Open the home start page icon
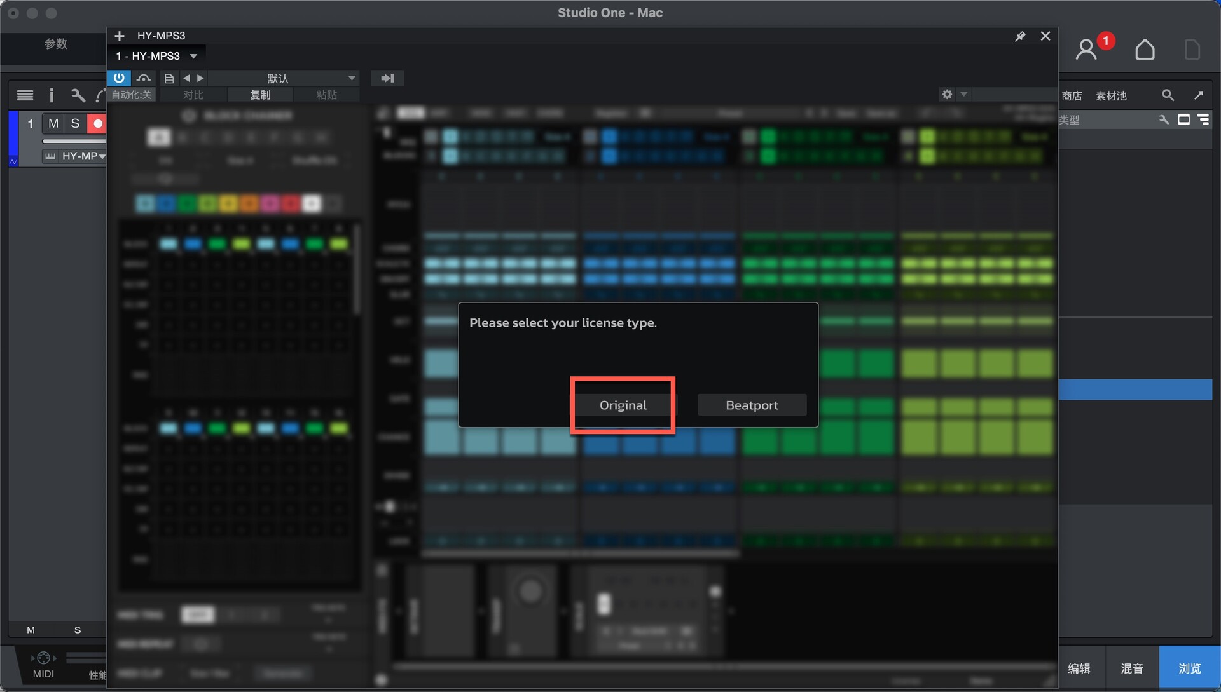Screen dimensions: 1221x692 [1145, 49]
